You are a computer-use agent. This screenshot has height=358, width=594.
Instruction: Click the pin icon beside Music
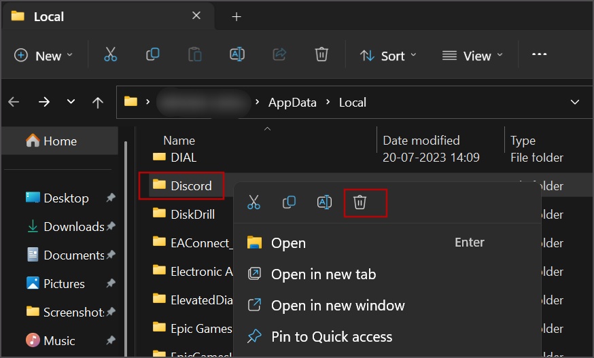pos(111,340)
